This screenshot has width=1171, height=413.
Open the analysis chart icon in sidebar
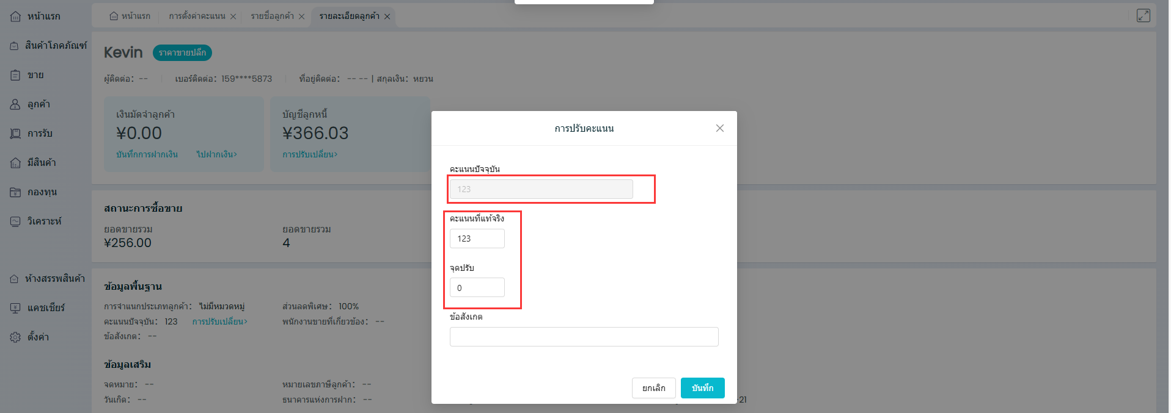15,221
